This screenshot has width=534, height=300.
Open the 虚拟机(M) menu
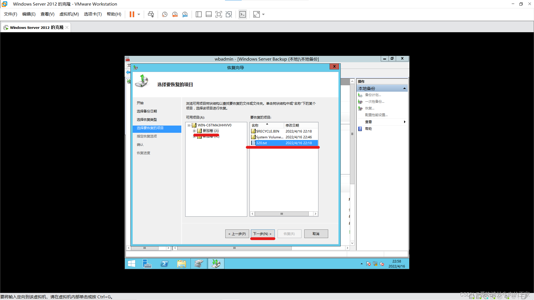click(69, 14)
